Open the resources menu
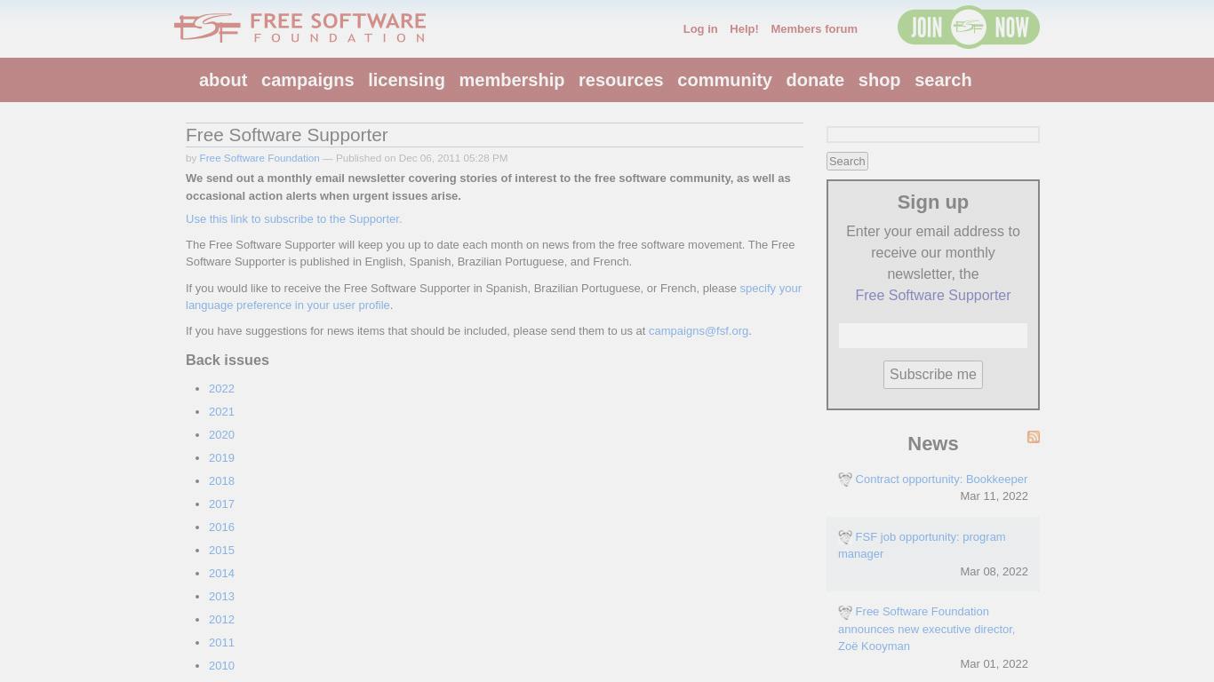The height and width of the screenshot is (682, 1214). 620,80
